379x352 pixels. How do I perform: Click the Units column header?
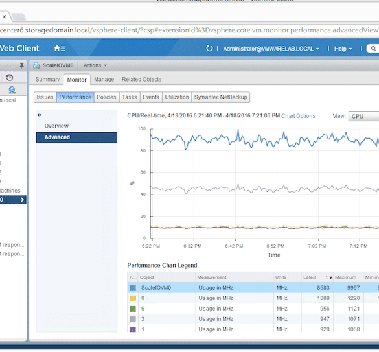[287, 277]
